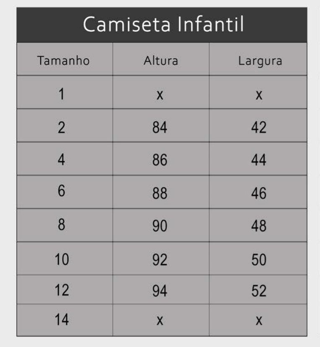The width and height of the screenshot is (320, 347).
Task: Select size 4 in the Tamanho column
Action: (x=61, y=160)
